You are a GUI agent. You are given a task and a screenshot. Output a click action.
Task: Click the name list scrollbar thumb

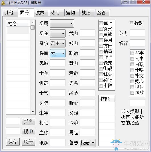[33, 27]
